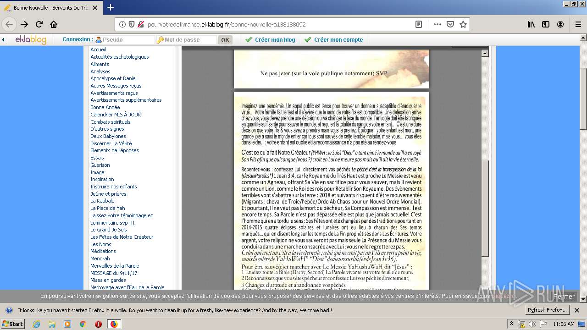
Task: Save page to Pocket
Action: pos(450,24)
